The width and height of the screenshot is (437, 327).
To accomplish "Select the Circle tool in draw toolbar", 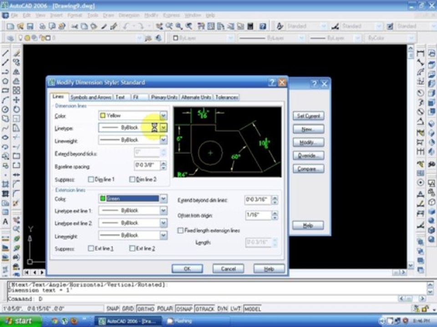I will (5, 109).
